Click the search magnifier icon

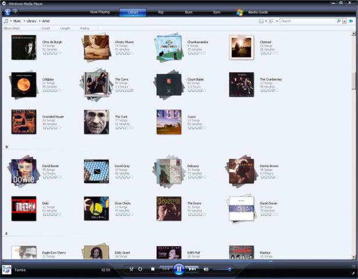click(339, 21)
